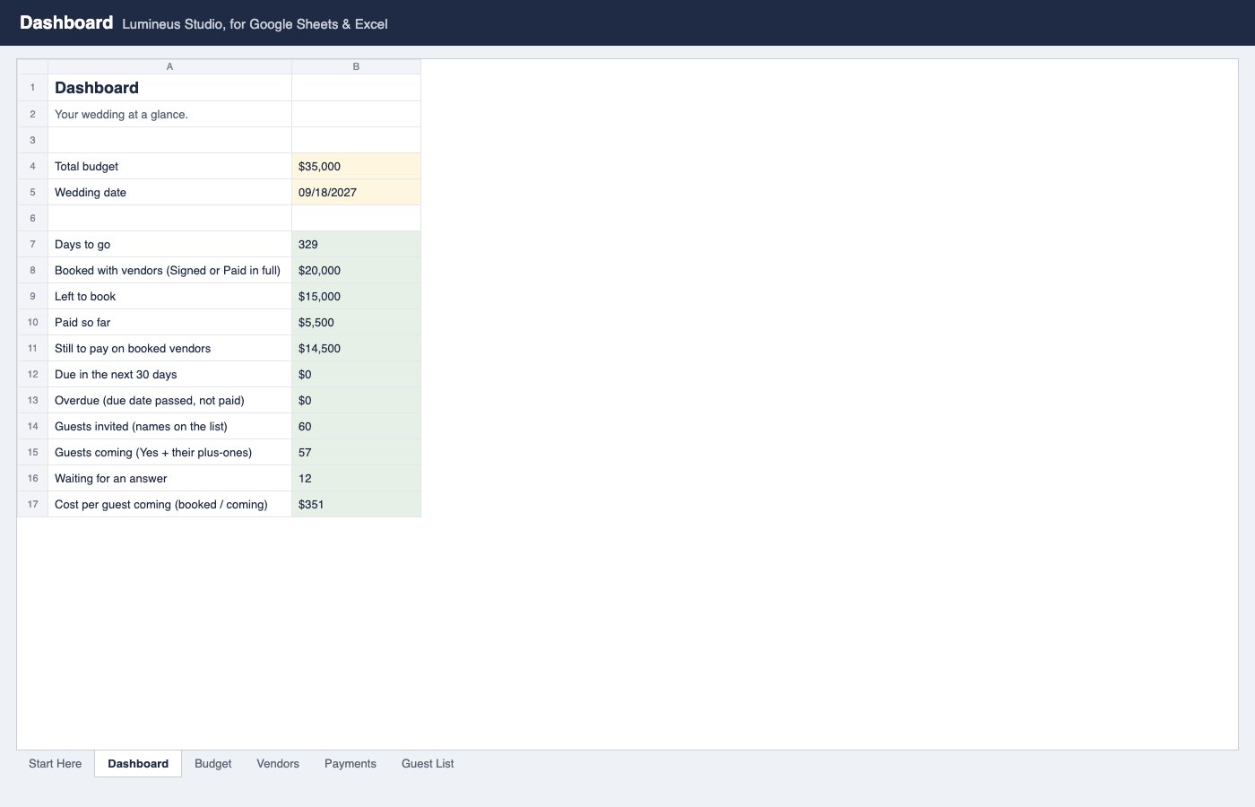
Task: Select the 57 guests coming value
Action: coord(356,452)
